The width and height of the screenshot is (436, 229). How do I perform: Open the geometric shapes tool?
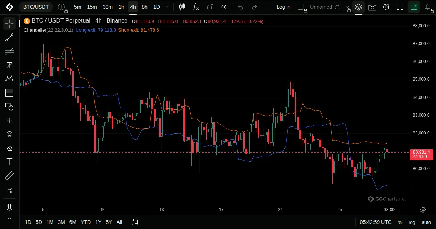coord(9,107)
